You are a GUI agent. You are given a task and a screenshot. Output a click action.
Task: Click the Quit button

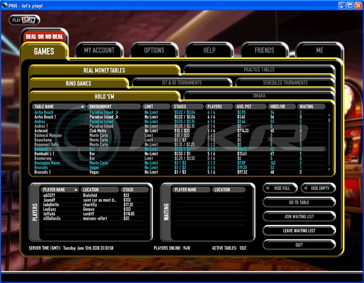click(299, 245)
